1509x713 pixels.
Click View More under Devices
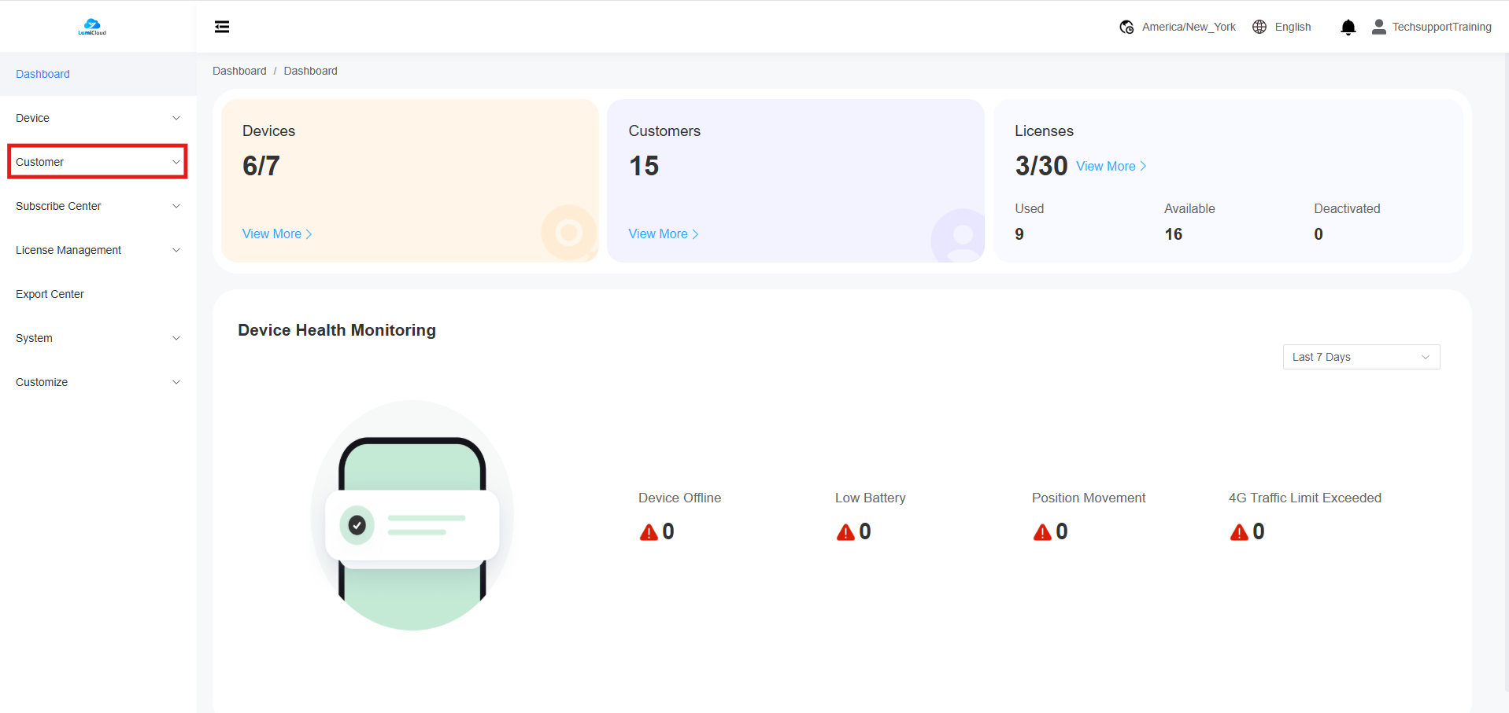276,233
